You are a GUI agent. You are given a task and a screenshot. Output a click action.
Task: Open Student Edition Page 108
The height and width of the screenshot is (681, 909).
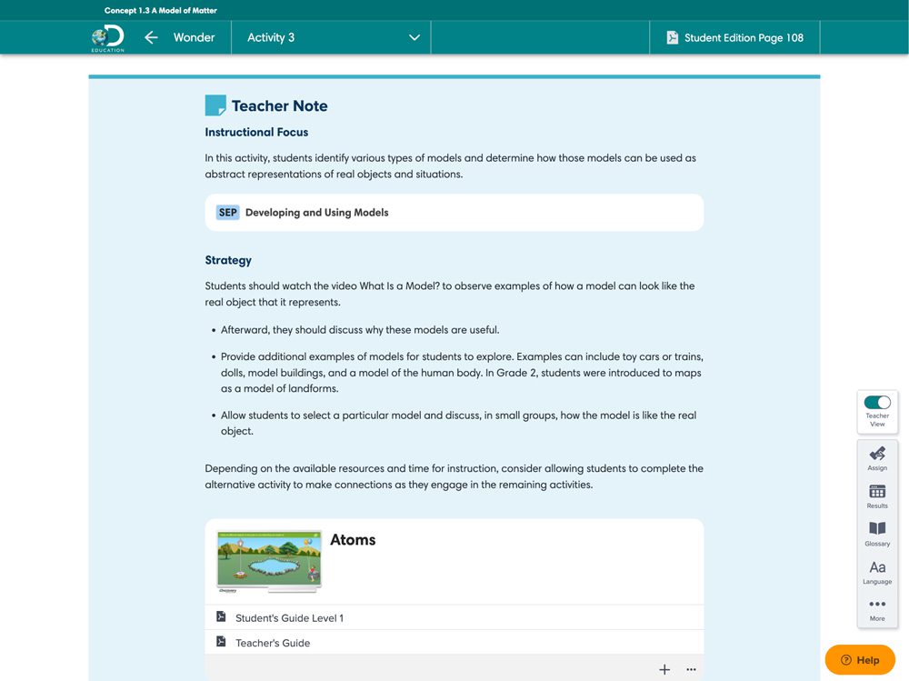click(734, 38)
